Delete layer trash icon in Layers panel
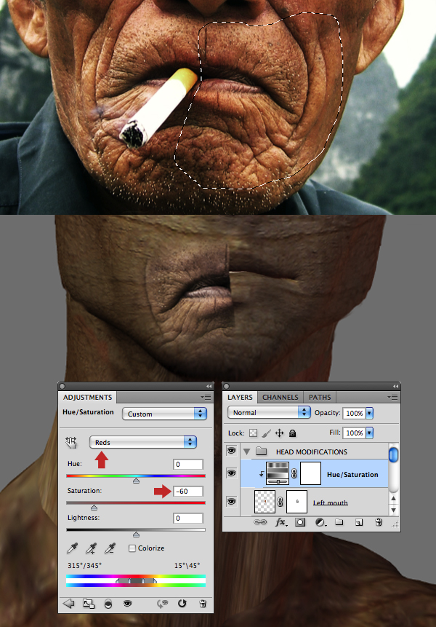 tap(379, 522)
